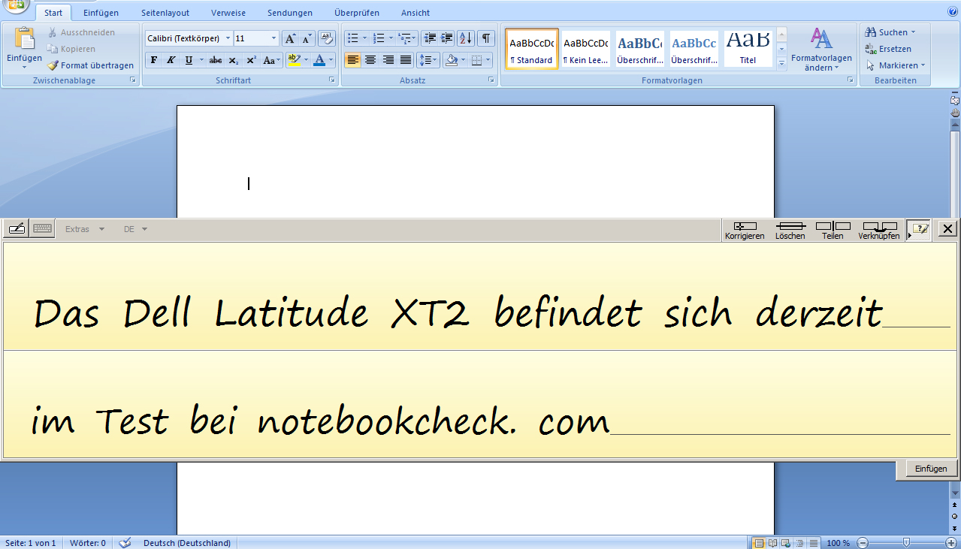961x549 pixels.
Task: Click the Verknüpfen gesture button
Action: click(879, 231)
